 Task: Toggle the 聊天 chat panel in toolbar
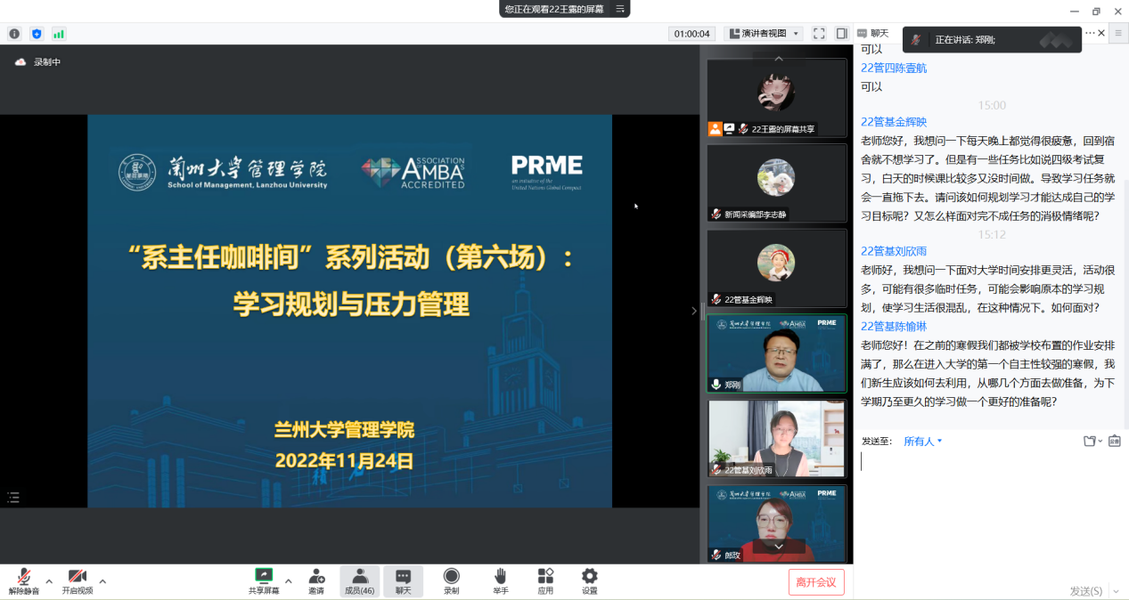(x=403, y=581)
